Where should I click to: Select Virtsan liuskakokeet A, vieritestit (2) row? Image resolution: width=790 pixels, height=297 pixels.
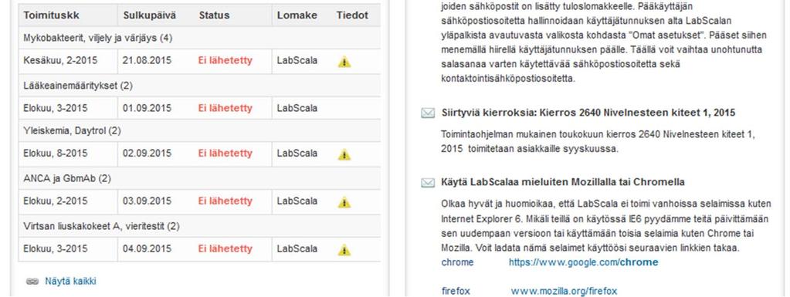coord(199,227)
